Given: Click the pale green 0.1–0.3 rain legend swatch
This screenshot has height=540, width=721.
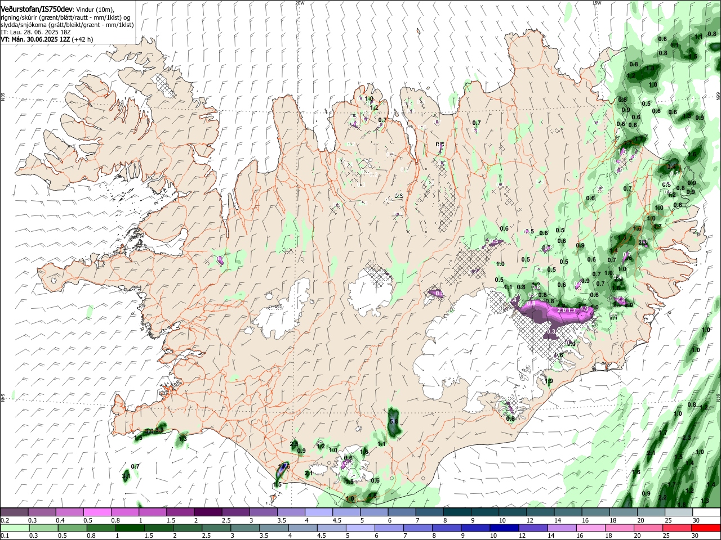Looking at the screenshot, I should [x=15, y=528].
